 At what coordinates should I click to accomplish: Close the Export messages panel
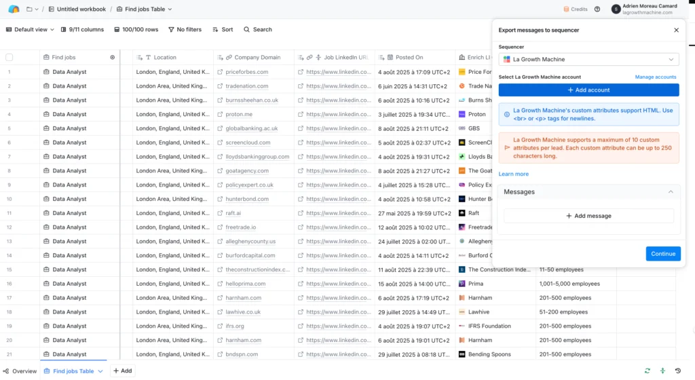[x=676, y=30]
